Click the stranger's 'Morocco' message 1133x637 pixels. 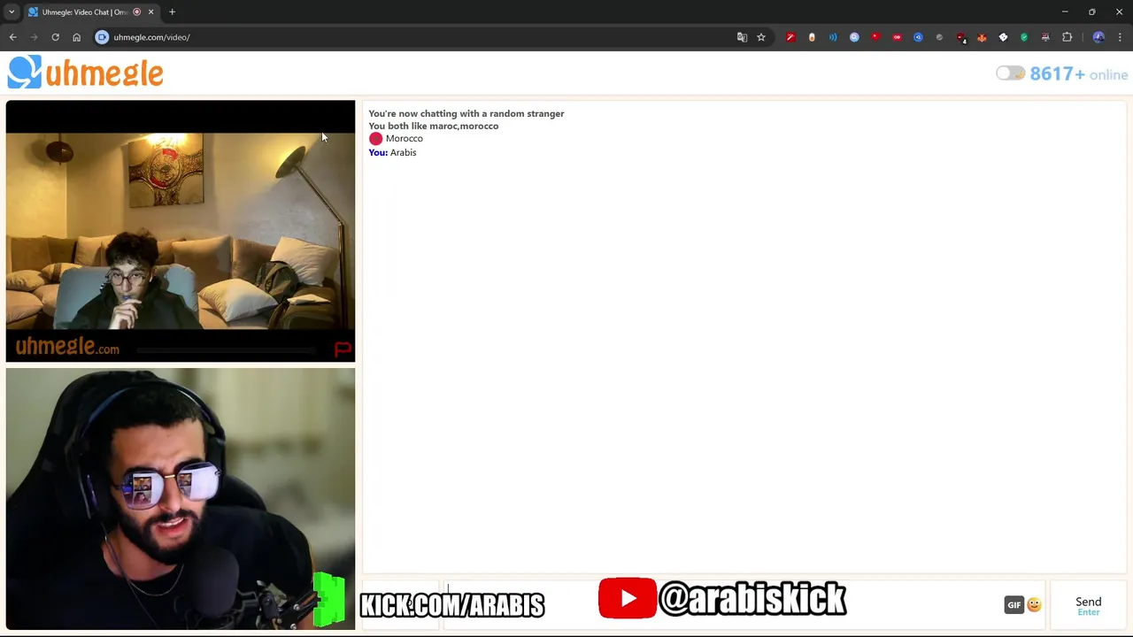point(404,138)
